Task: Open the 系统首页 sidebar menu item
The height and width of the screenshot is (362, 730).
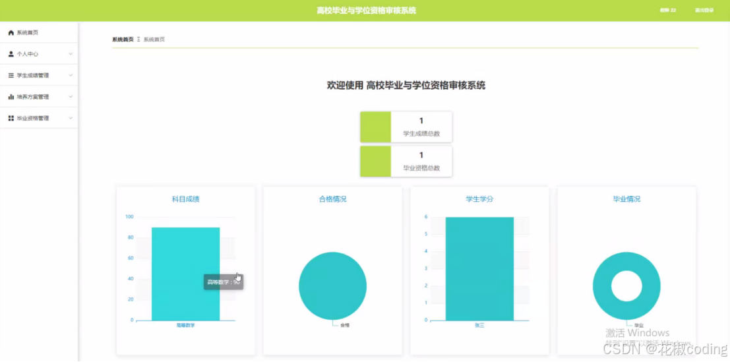Action: coord(39,32)
